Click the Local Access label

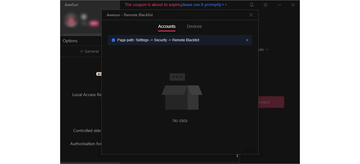[x=87, y=95]
